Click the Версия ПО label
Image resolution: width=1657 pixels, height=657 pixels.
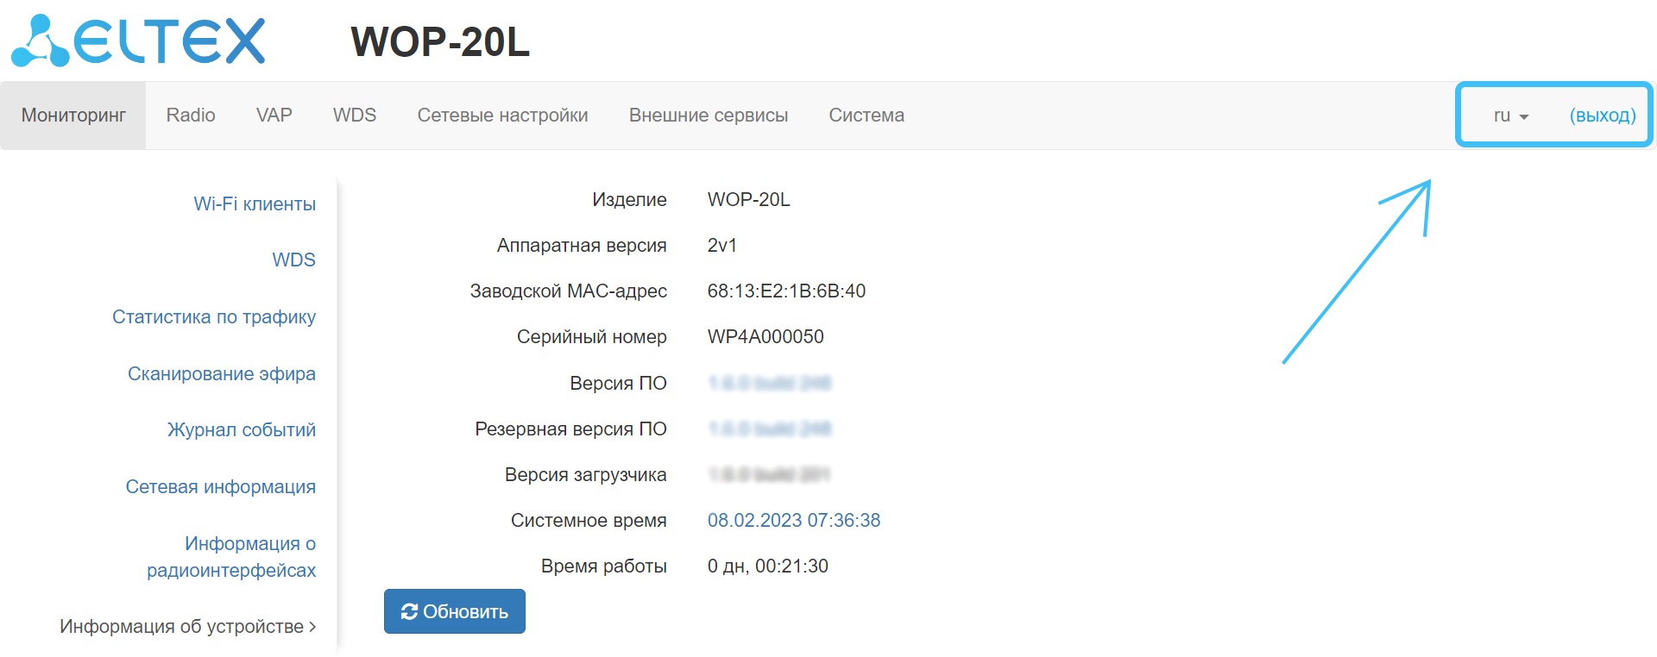[x=618, y=384]
